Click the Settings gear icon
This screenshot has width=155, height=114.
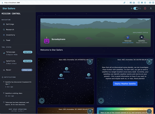4,24
